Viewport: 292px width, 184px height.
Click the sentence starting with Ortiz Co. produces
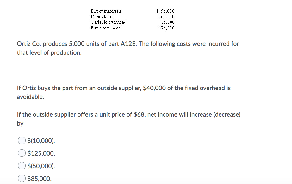tap(128, 48)
